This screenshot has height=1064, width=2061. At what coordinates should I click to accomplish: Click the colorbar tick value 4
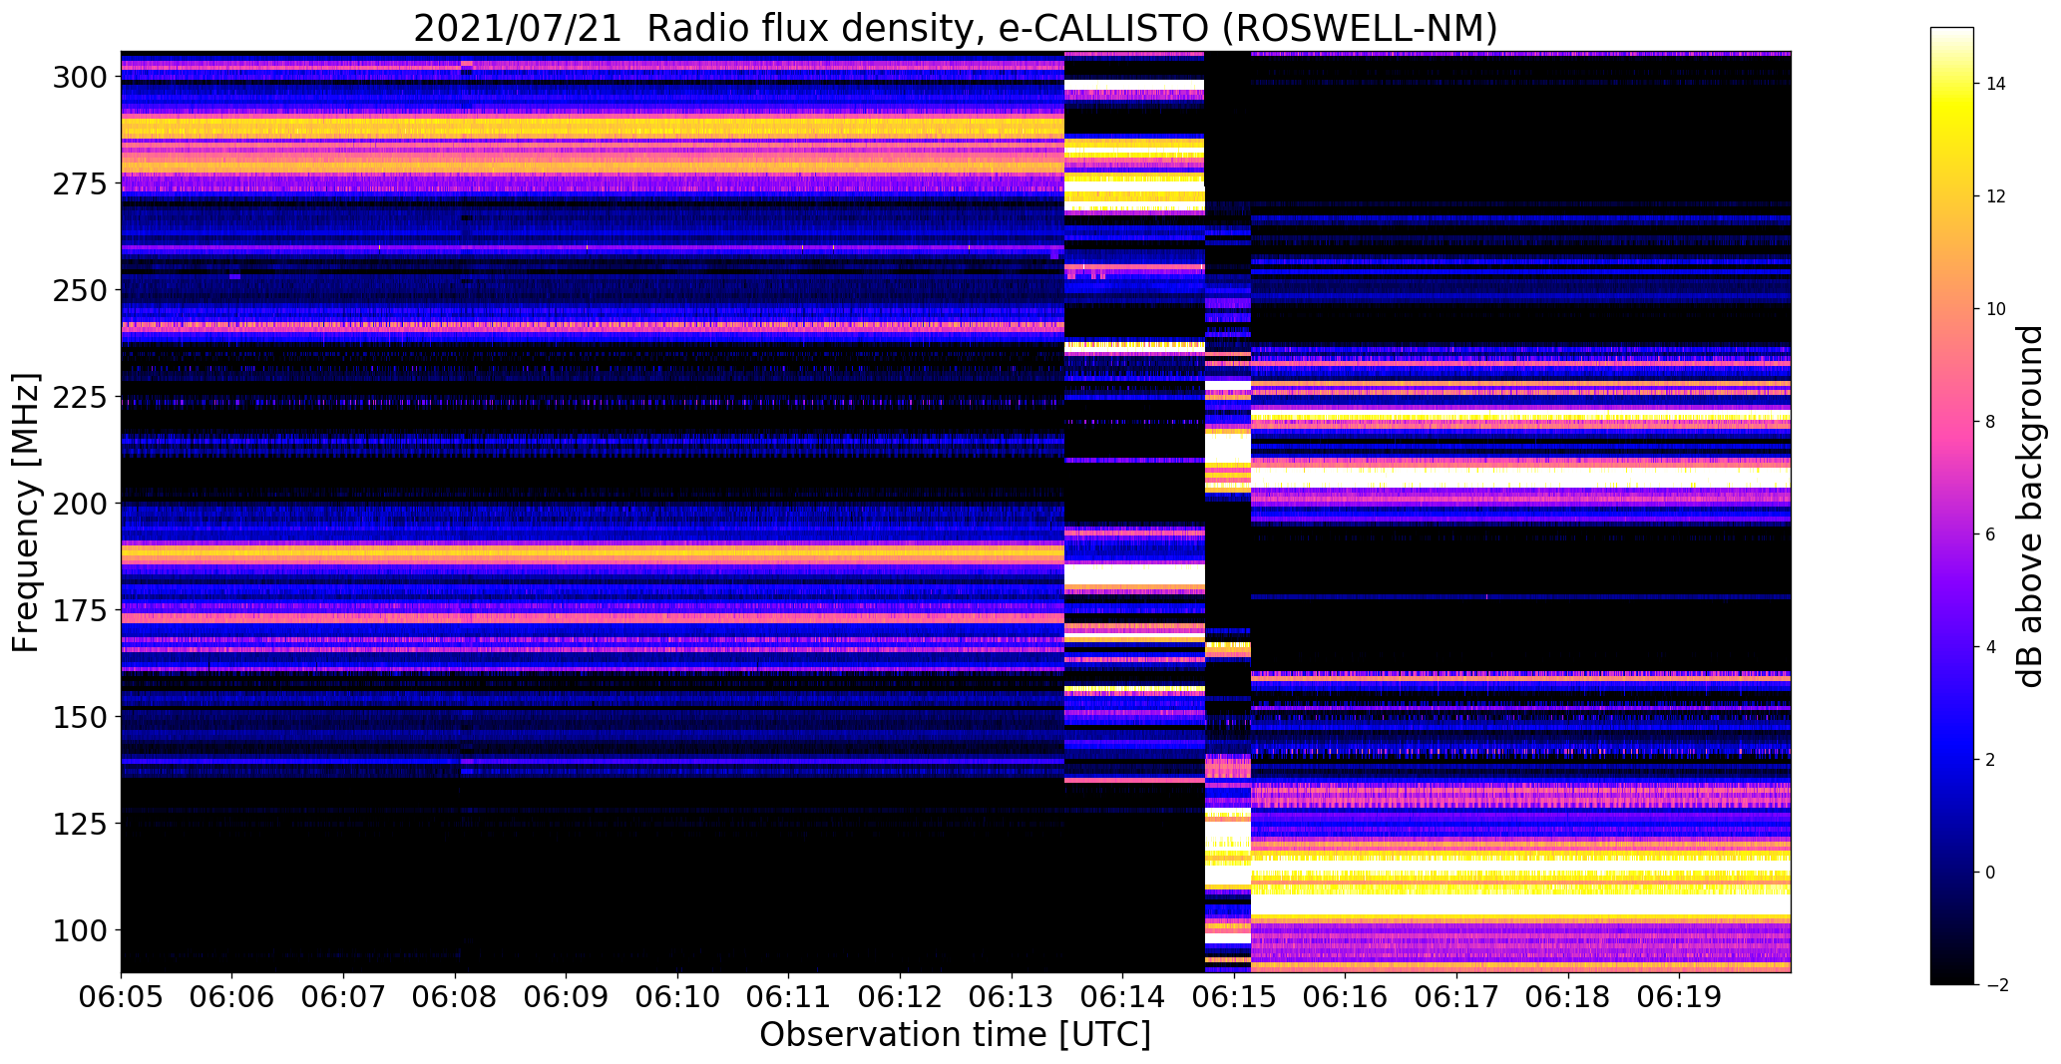coord(1990,647)
